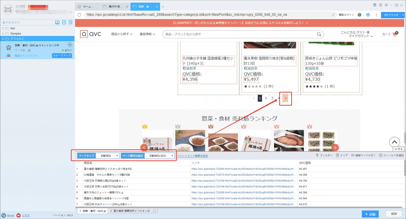Reload the embedded browser page
Image resolution: width=406 pixels, height=219 pixels.
(x=79, y=15)
